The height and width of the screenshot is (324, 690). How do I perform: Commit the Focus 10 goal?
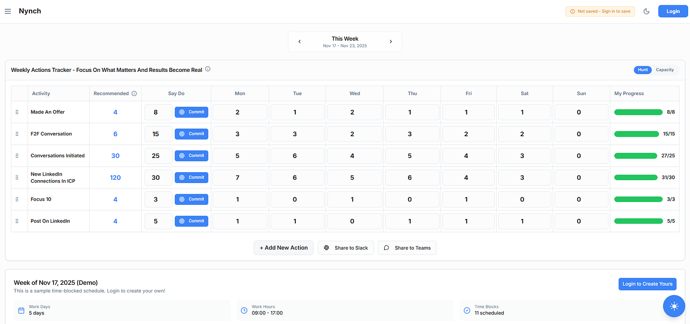[x=191, y=199]
